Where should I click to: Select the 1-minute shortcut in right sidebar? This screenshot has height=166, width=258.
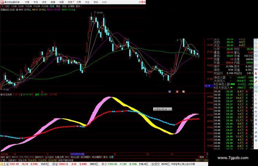[x=256, y=95]
